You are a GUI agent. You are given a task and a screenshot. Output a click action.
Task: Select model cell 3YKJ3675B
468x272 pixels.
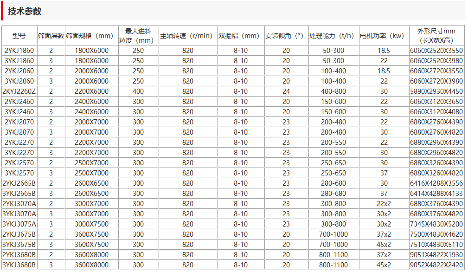pos(19,245)
